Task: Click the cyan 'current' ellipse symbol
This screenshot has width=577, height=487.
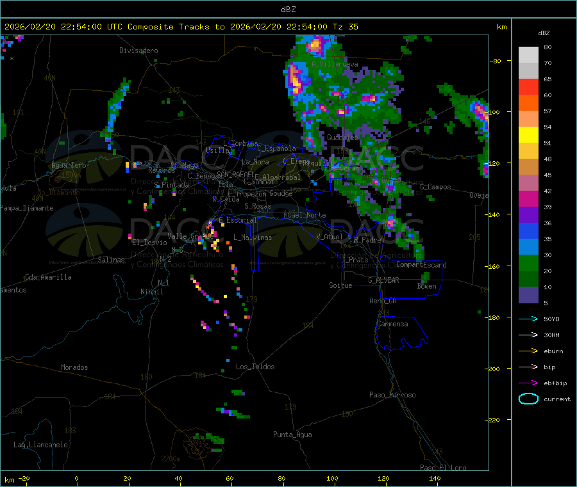Action: [x=528, y=399]
